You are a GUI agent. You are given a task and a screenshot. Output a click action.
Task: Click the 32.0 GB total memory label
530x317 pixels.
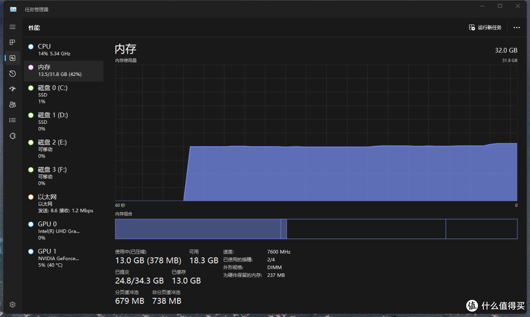tap(506, 50)
